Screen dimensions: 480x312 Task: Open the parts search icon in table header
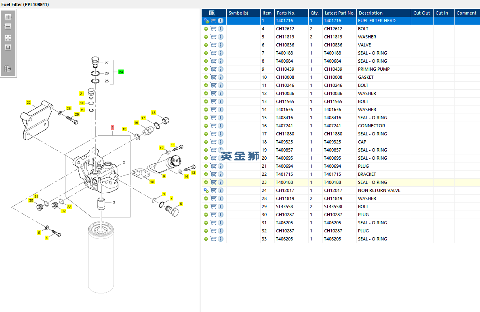click(x=212, y=13)
